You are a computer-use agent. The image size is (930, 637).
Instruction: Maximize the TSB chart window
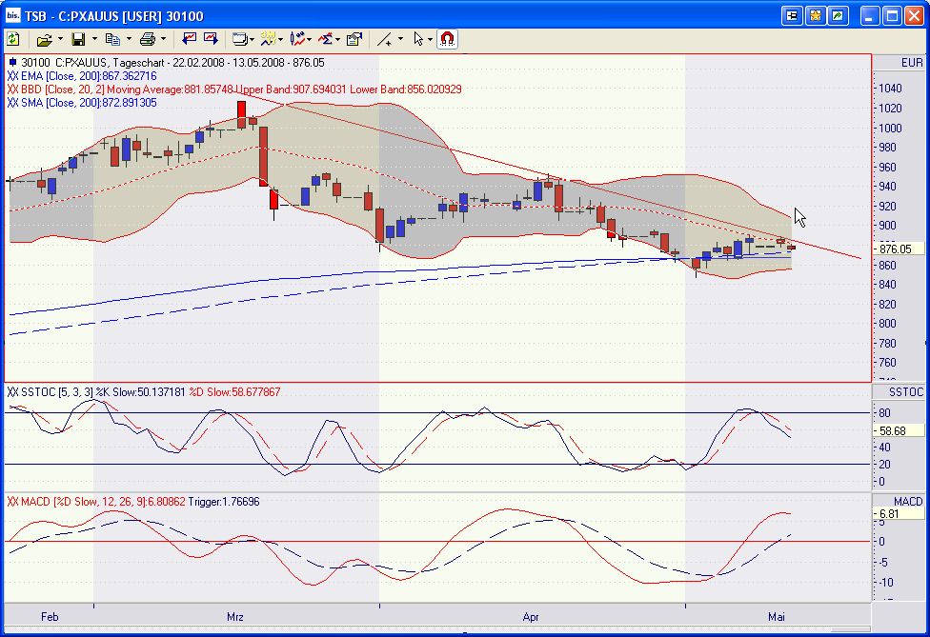(892, 16)
